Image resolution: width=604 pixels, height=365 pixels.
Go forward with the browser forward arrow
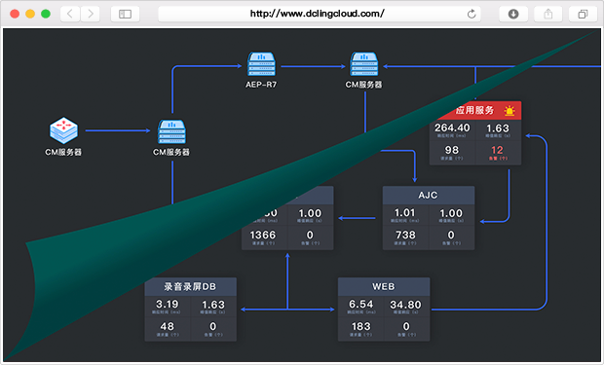(91, 14)
